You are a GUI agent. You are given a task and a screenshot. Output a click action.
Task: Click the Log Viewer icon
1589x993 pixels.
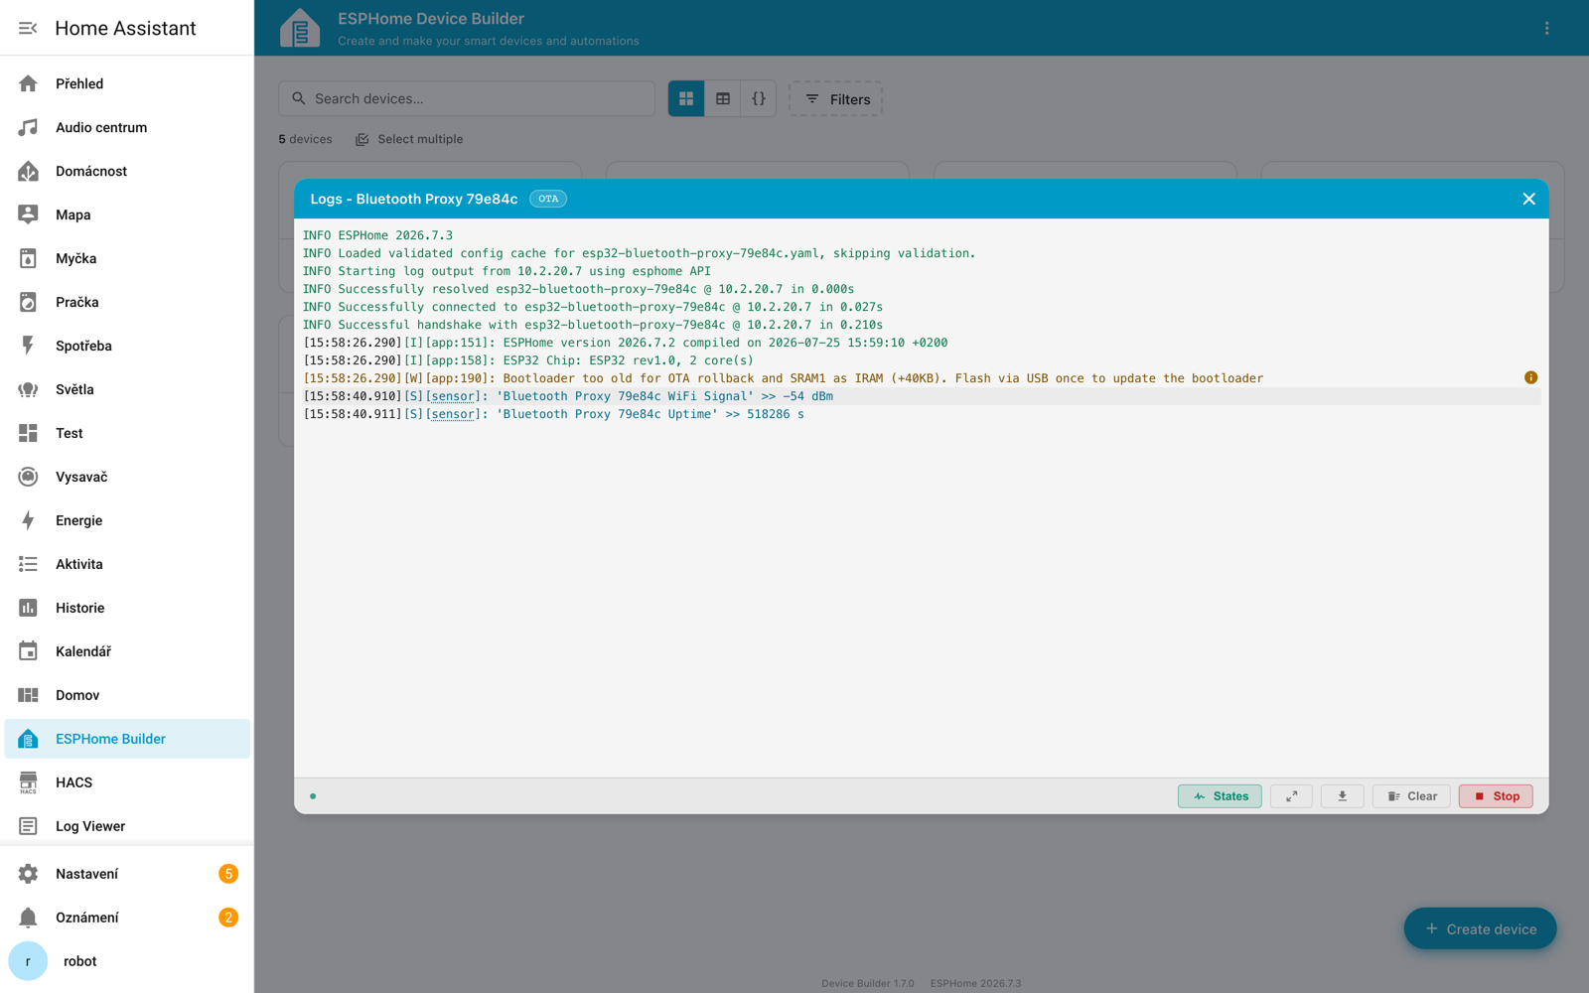28,826
